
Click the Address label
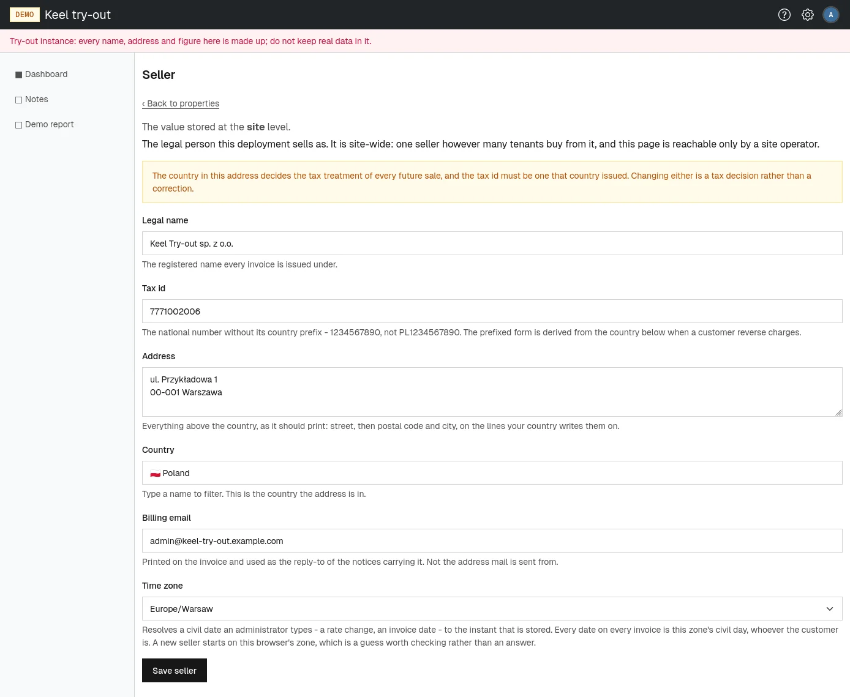(159, 356)
